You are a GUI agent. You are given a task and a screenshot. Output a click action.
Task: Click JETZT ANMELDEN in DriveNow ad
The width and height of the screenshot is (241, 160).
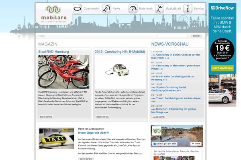pos(222,68)
